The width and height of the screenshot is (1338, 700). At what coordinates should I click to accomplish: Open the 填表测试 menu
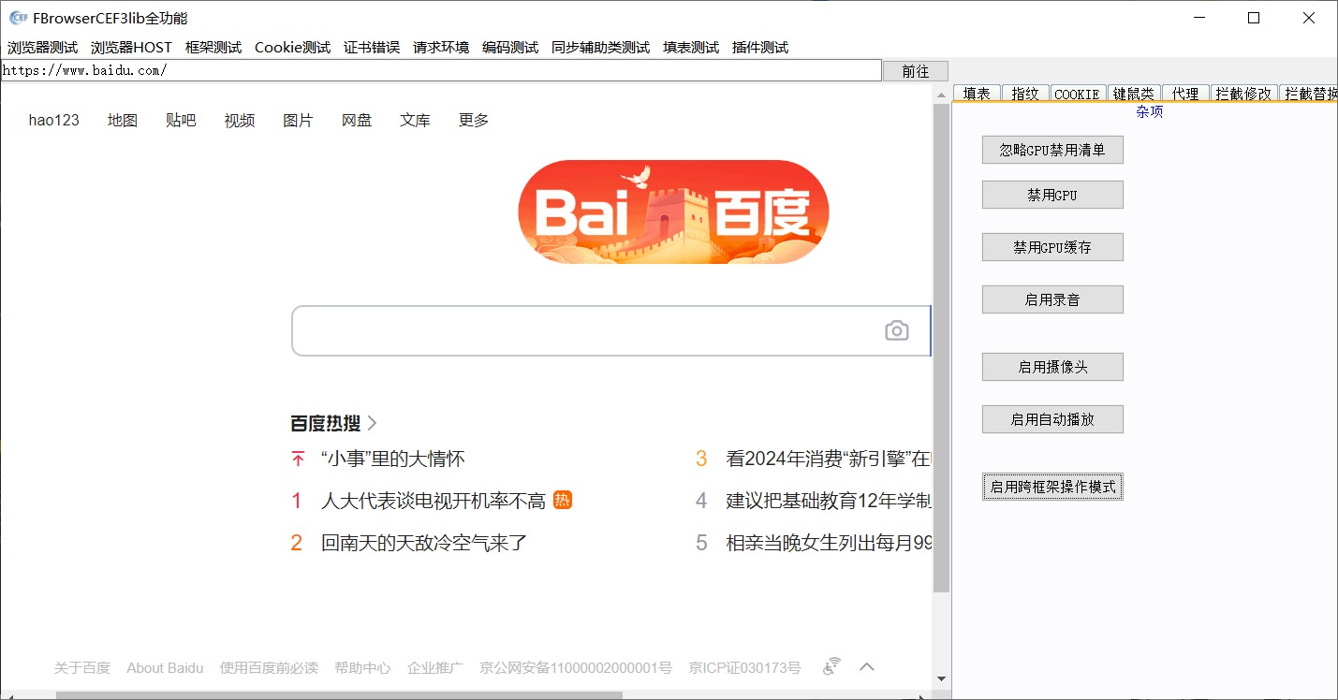click(x=691, y=48)
